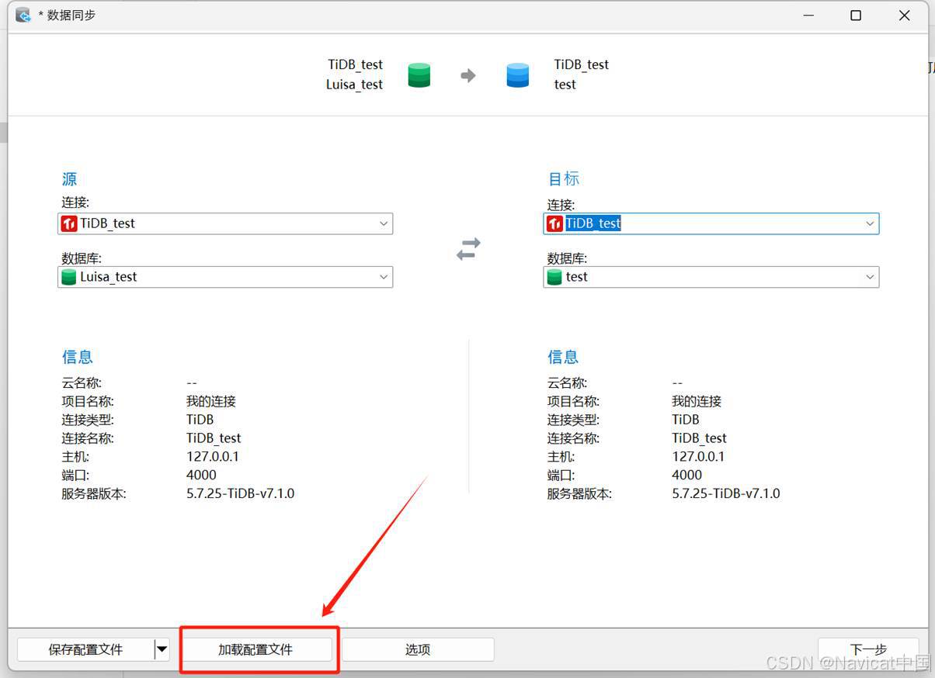This screenshot has width=935, height=678.
Task: Click target 项目名称 value 我的连接
Action: tap(697, 401)
